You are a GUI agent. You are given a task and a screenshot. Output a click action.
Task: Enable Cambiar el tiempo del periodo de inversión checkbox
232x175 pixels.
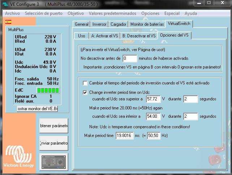point(85,83)
